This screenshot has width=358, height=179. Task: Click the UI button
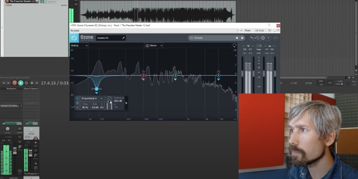point(269,31)
